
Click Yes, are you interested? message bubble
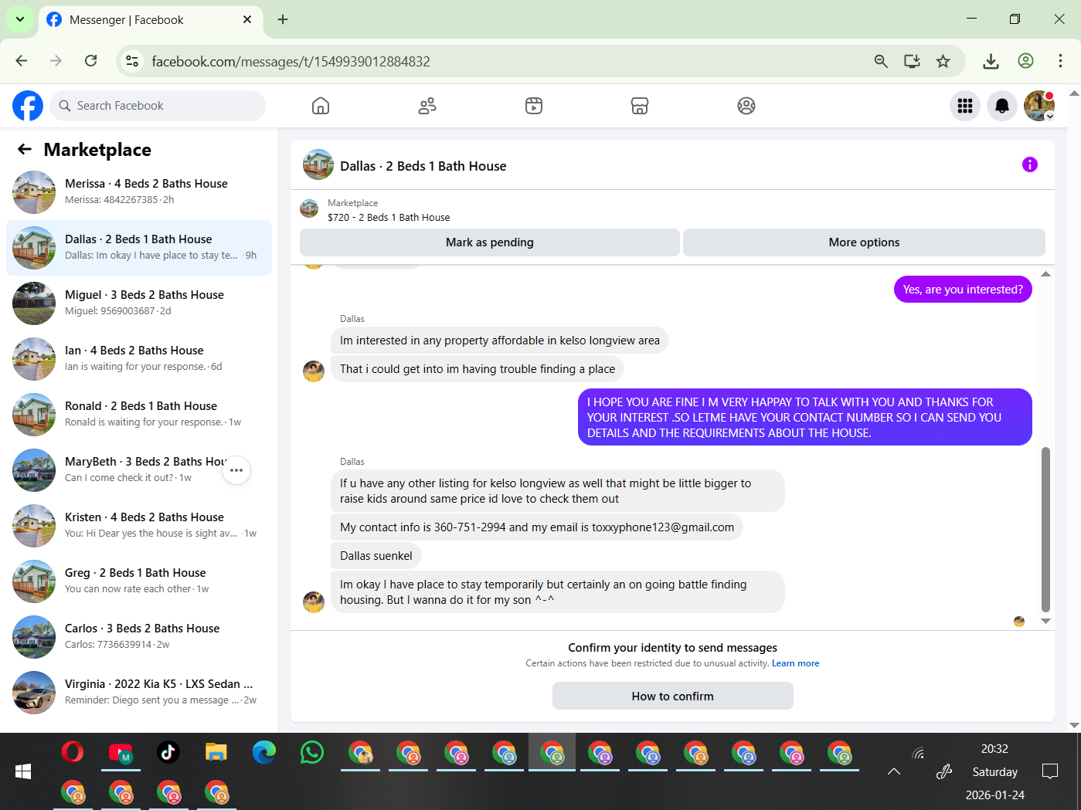(963, 290)
